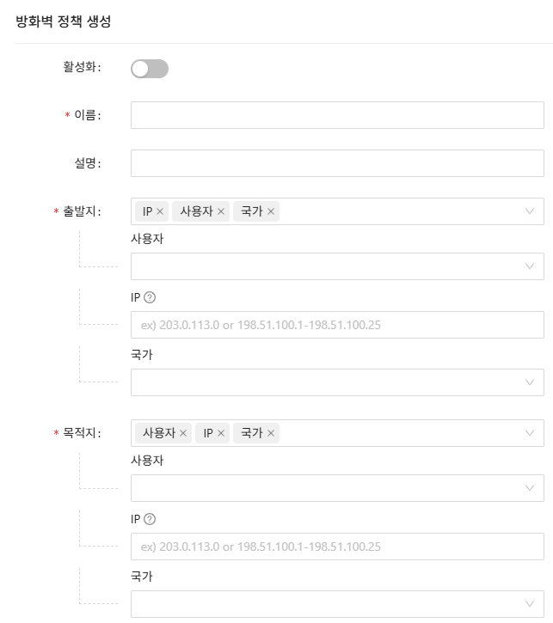
Task: Remove the IP tag from 목적지
Action: (x=221, y=433)
